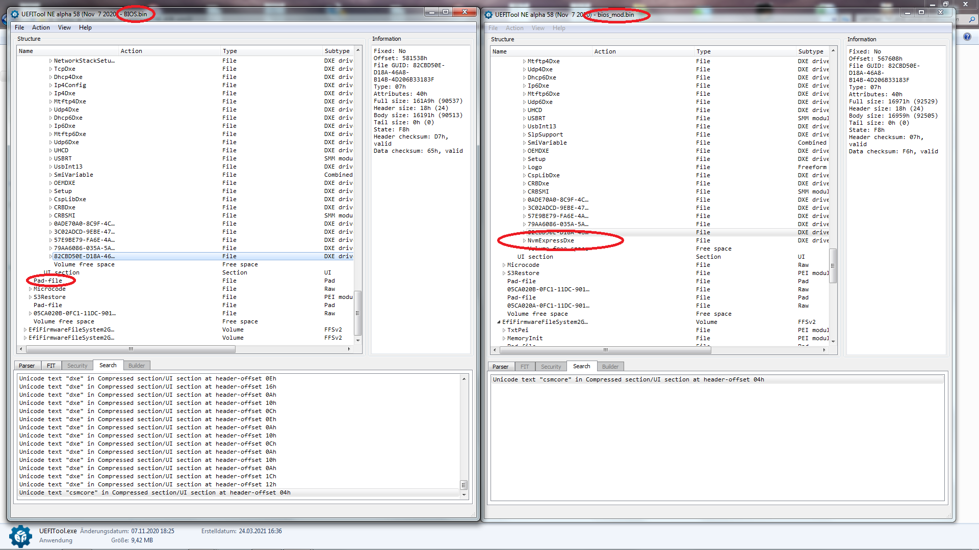Click UEFITool.exe application icon in details pane
The height and width of the screenshot is (550, 979).
(20, 536)
